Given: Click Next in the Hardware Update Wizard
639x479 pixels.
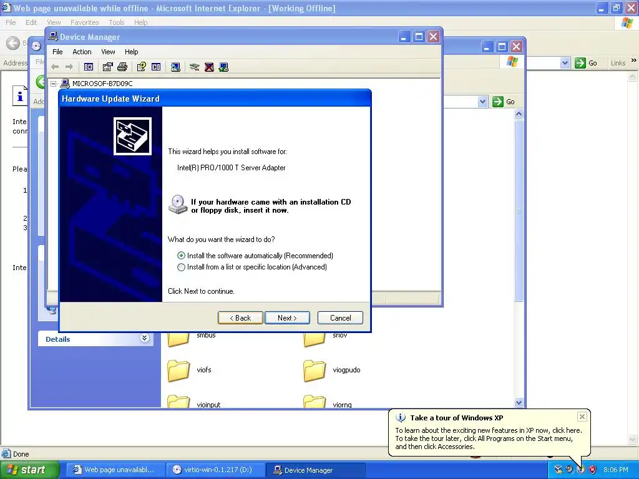Looking at the screenshot, I should click(x=287, y=317).
